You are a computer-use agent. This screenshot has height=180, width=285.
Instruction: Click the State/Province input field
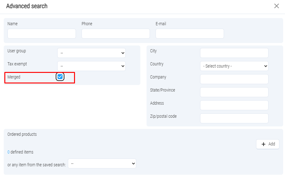pyautogui.click(x=234, y=92)
